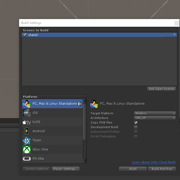Screen dimensions: 180x180
Task: Click the platform list scroll up arrow
Action: tap(85, 101)
